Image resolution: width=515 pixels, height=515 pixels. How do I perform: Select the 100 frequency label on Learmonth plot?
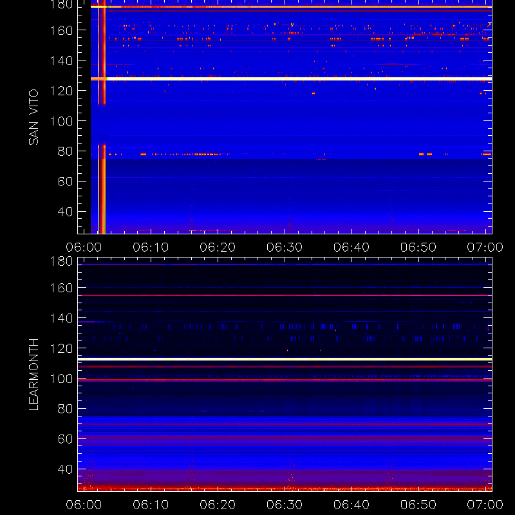(x=61, y=379)
